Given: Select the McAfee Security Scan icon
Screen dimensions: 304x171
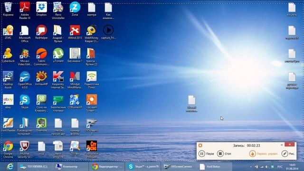Looking at the screenshot, I should pyautogui.click(x=25, y=150).
